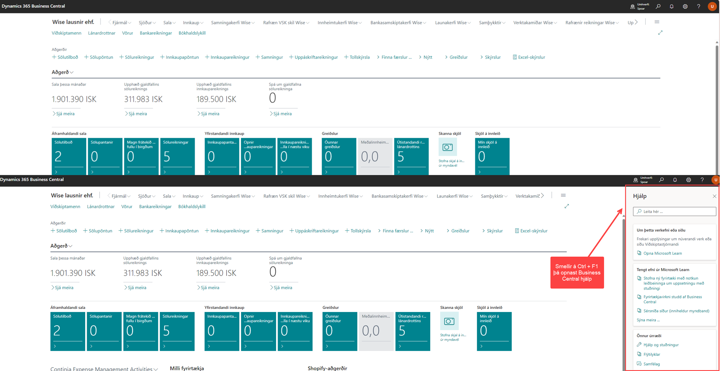Click Excel-skýrslur action in upper window
This screenshot has height=371, width=720.
click(x=529, y=57)
